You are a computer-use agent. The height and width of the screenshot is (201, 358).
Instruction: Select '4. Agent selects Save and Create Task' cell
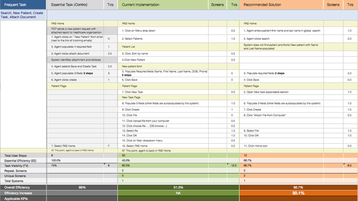(x=76, y=66)
